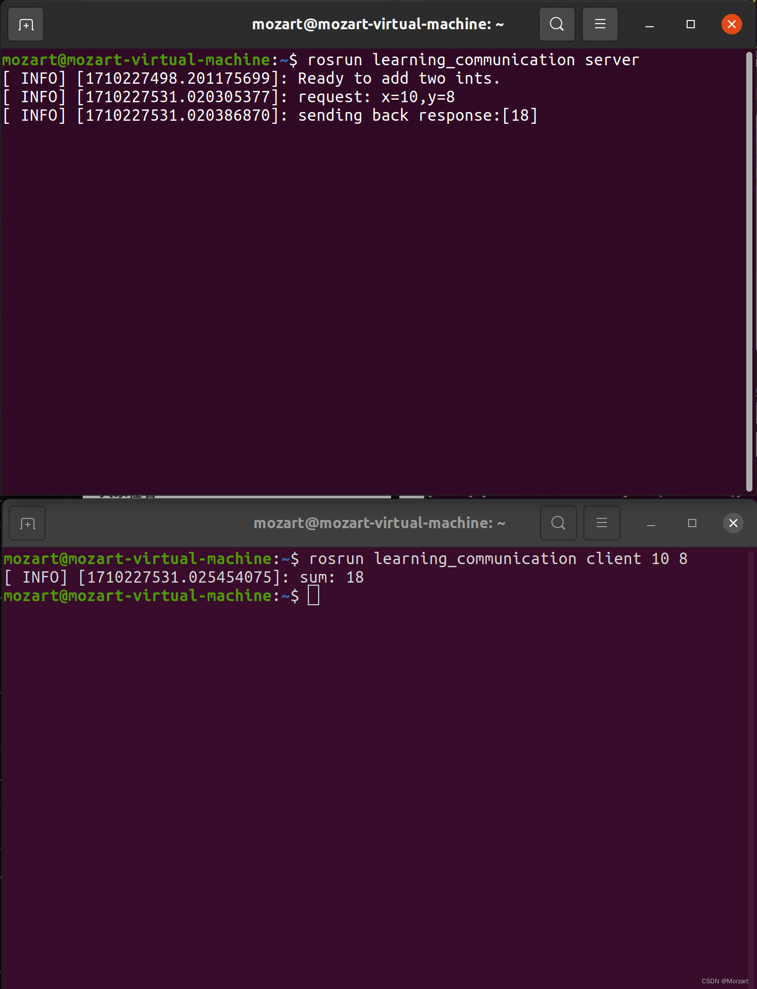
Task: Click 'rosrun learning_communication client 10 8' command
Action: (x=498, y=559)
